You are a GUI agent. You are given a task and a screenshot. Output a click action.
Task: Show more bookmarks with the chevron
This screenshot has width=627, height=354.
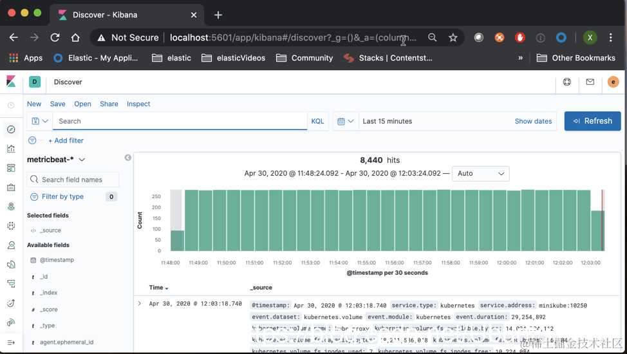520,58
